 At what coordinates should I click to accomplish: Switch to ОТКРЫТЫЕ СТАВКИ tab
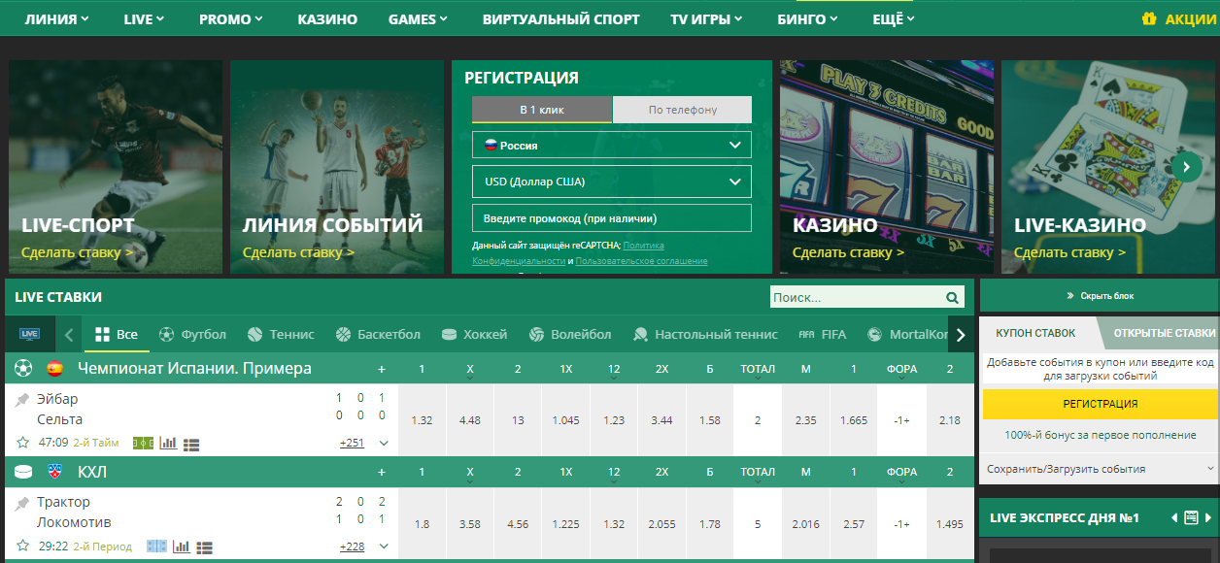coord(1164,333)
